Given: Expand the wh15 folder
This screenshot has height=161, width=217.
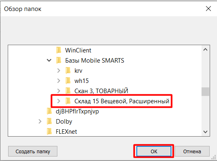Looking at the screenshot, I should point(59,81).
